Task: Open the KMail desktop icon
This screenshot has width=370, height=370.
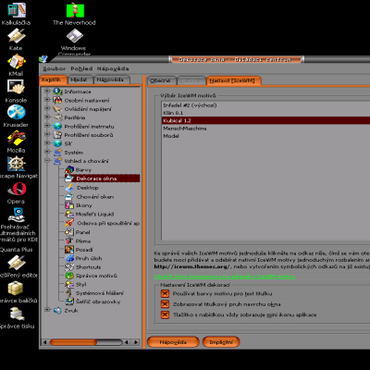Action: coord(17,62)
